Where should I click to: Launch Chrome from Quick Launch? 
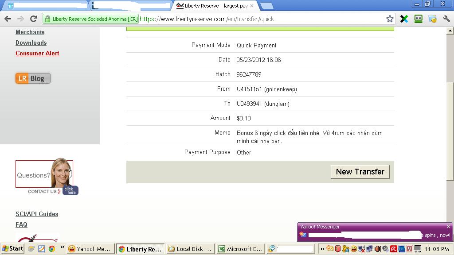click(x=52, y=249)
